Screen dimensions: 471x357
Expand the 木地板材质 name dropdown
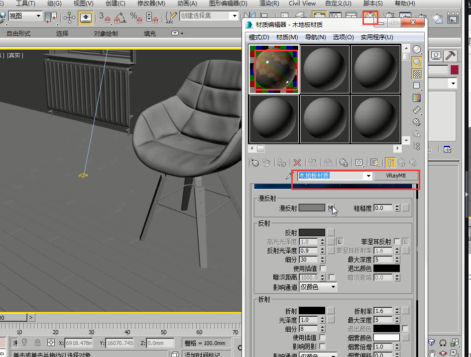coord(368,176)
